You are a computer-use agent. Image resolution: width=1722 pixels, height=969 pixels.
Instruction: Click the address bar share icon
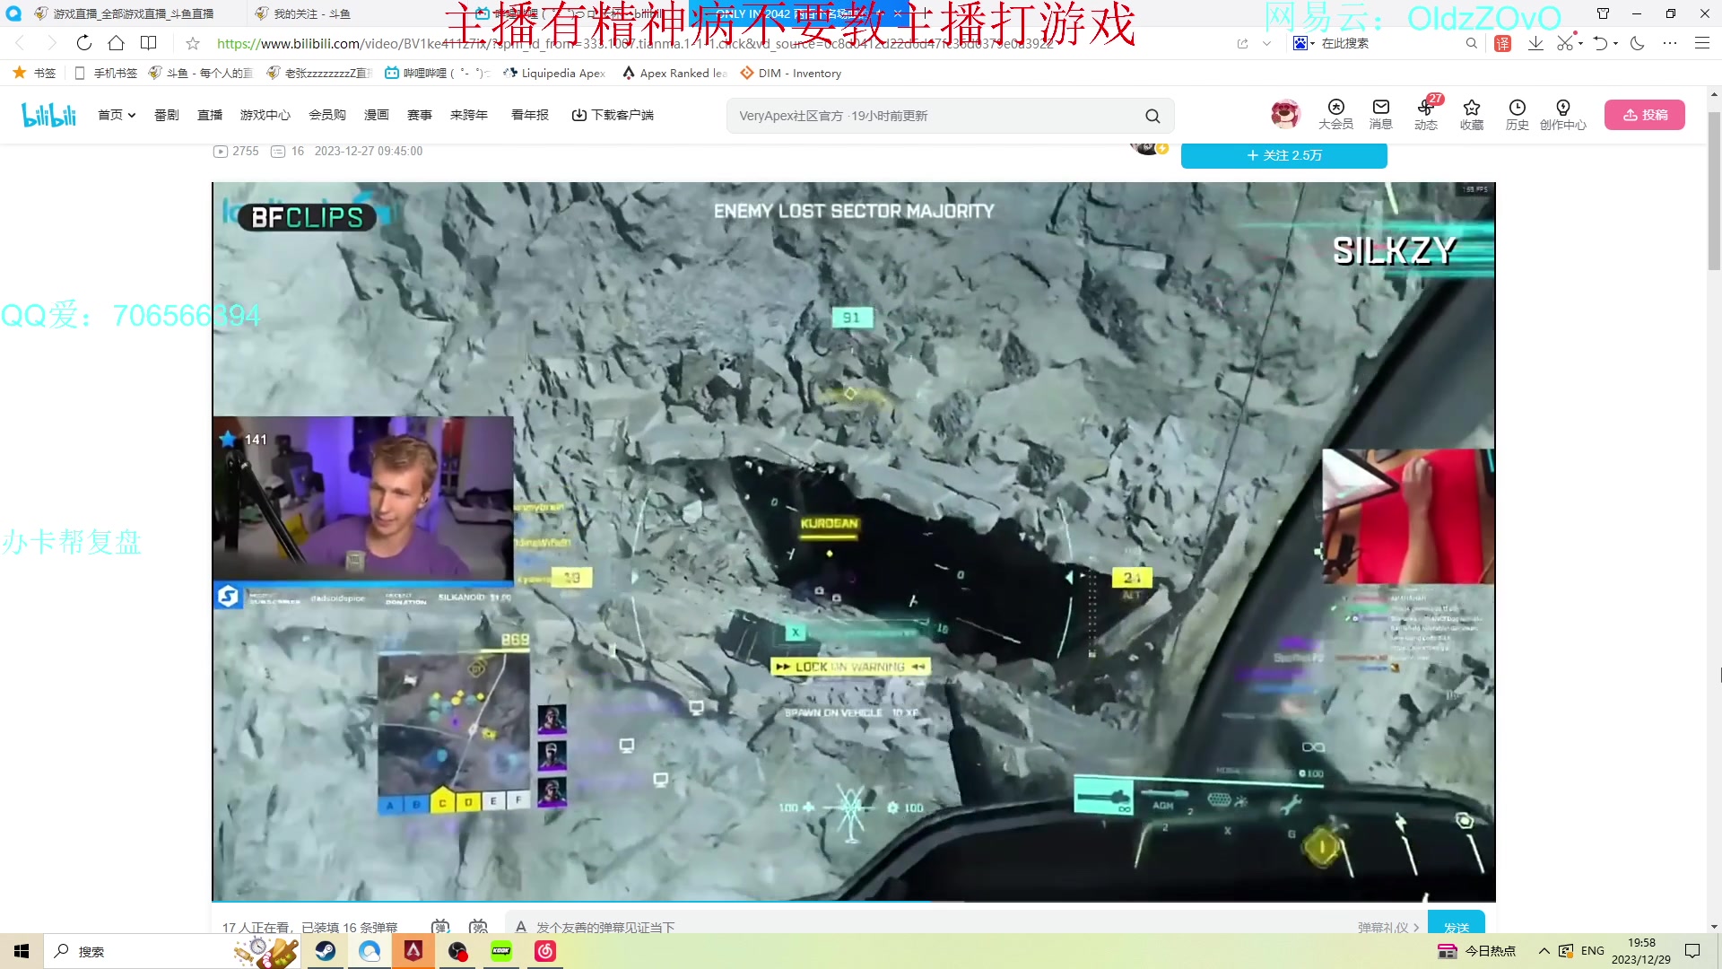coord(1242,43)
